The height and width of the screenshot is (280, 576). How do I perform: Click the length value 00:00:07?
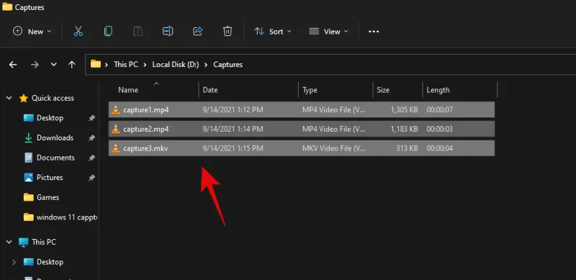(440, 109)
